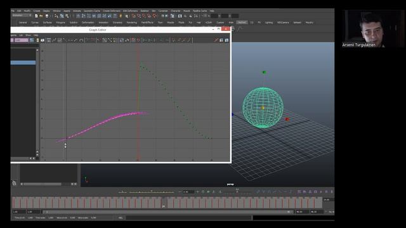This screenshot has width=406, height=228.
Task: Toggle the yellow lock selection icon
Action: (121, 16)
